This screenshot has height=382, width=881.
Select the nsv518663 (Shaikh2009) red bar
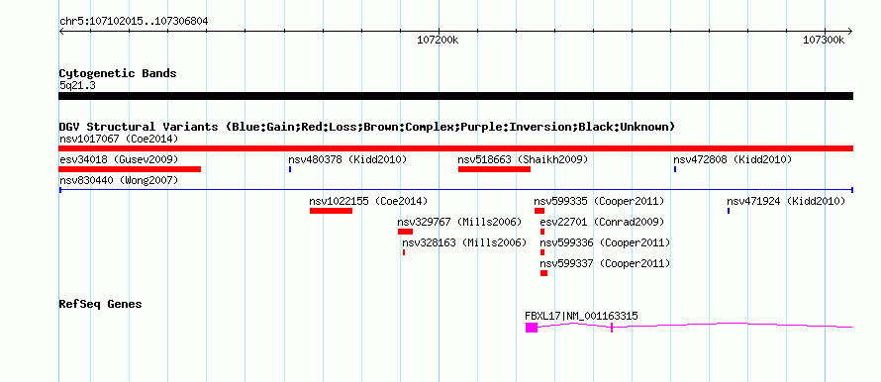tap(494, 169)
